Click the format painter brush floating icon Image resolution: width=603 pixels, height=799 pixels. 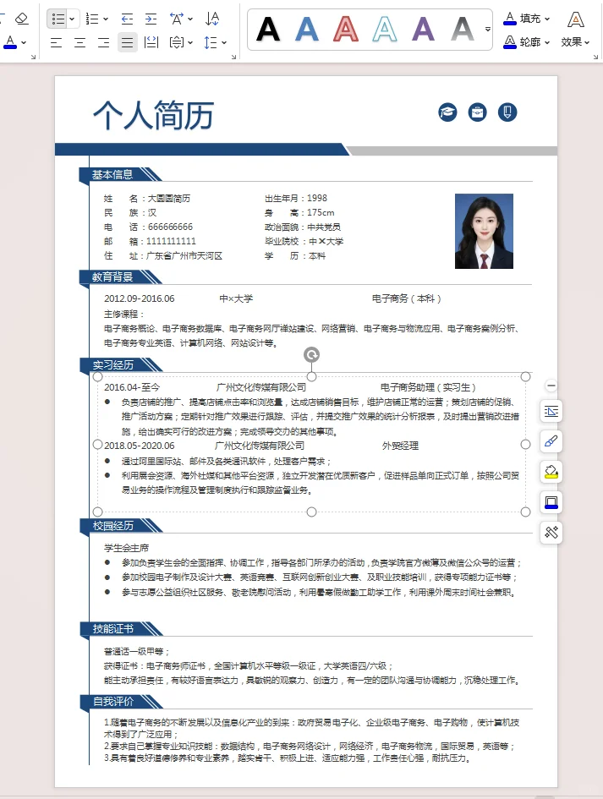coord(551,441)
